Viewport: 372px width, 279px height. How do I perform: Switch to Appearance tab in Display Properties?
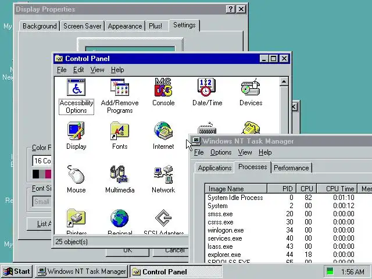pyautogui.click(x=125, y=26)
